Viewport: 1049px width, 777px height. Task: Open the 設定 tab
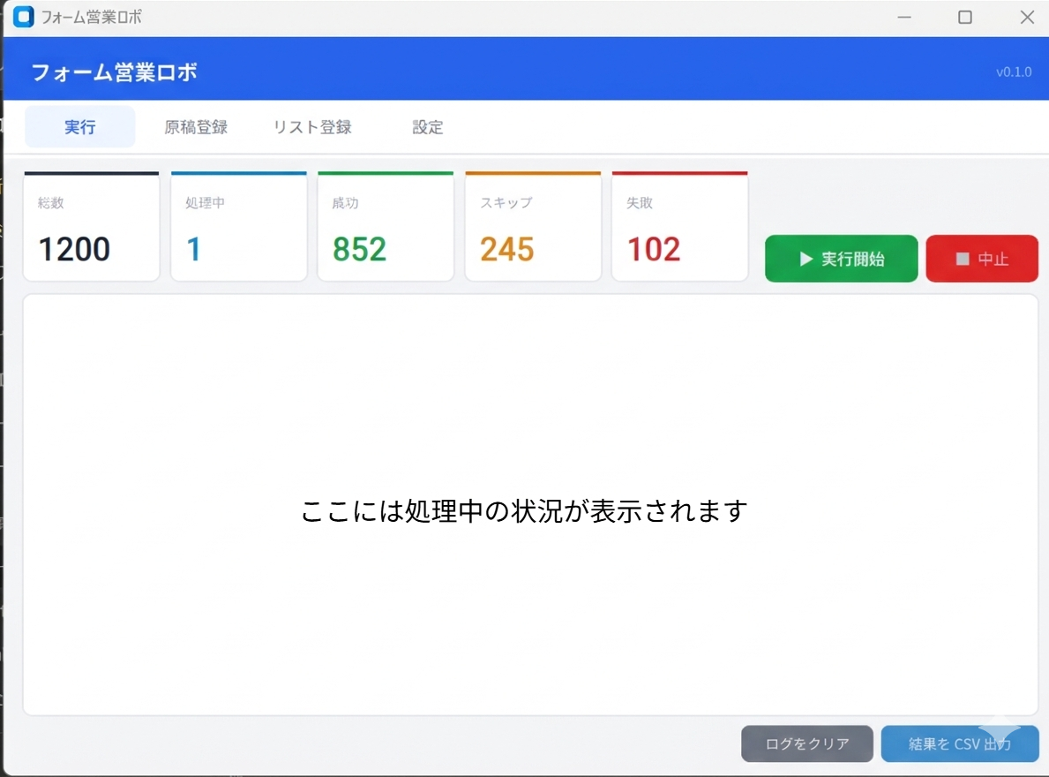coord(427,126)
